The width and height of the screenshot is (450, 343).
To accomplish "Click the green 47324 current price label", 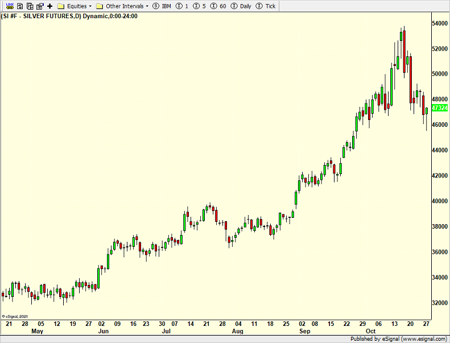I will point(439,108).
